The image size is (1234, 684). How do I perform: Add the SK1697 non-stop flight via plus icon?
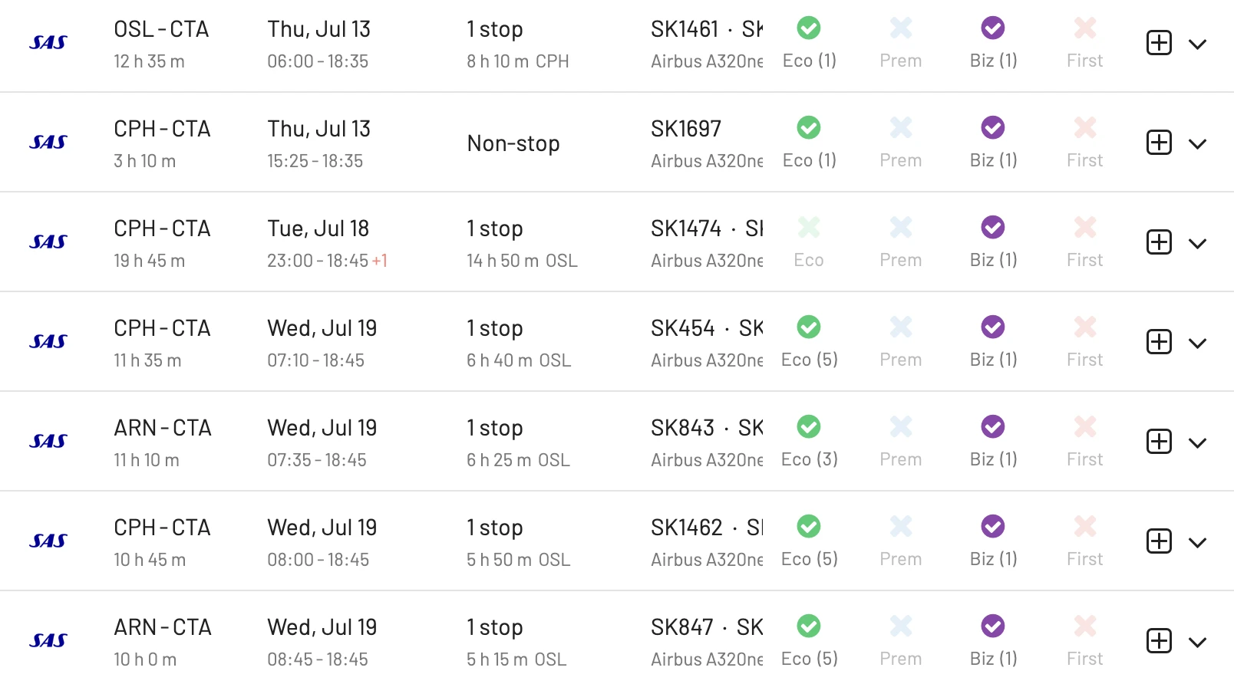pyautogui.click(x=1159, y=143)
